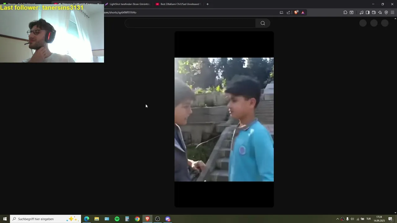
Task: Click the share page icon in address bar
Action: pos(288,12)
